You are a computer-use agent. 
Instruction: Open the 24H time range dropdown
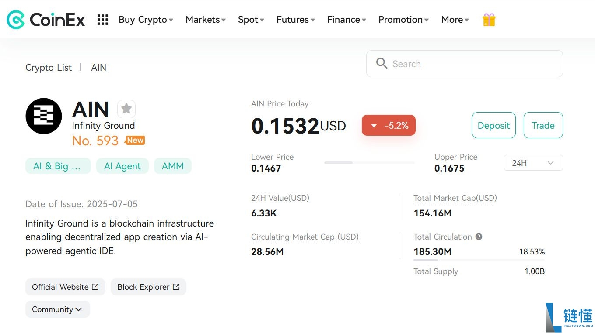pyautogui.click(x=533, y=163)
